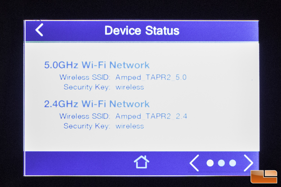Click the orange watermark logo
This screenshot has height=187, width=281.
point(264,177)
